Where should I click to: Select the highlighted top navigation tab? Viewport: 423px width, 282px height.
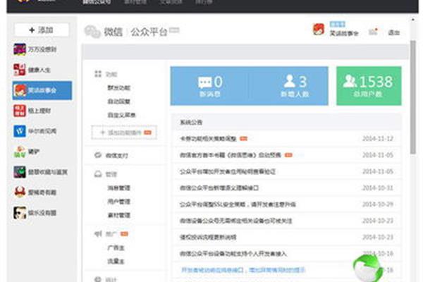point(97,2)
